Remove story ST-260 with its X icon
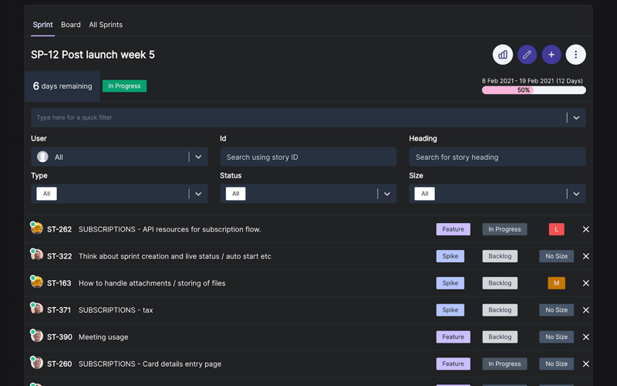This screenshot has width=617, height=386. coord(585,364)
